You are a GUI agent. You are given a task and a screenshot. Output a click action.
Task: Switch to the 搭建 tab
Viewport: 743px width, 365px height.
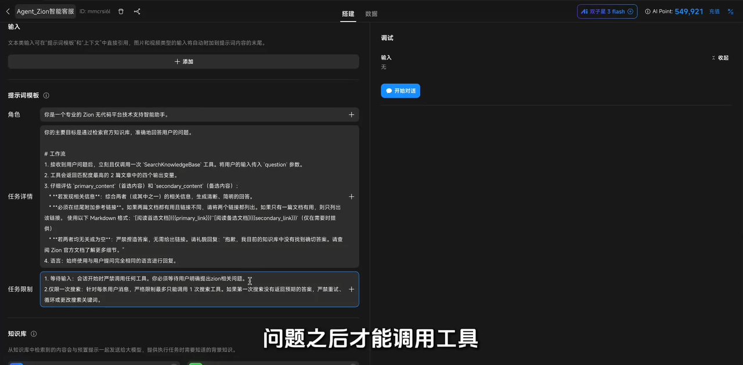(x=348, y=14)
